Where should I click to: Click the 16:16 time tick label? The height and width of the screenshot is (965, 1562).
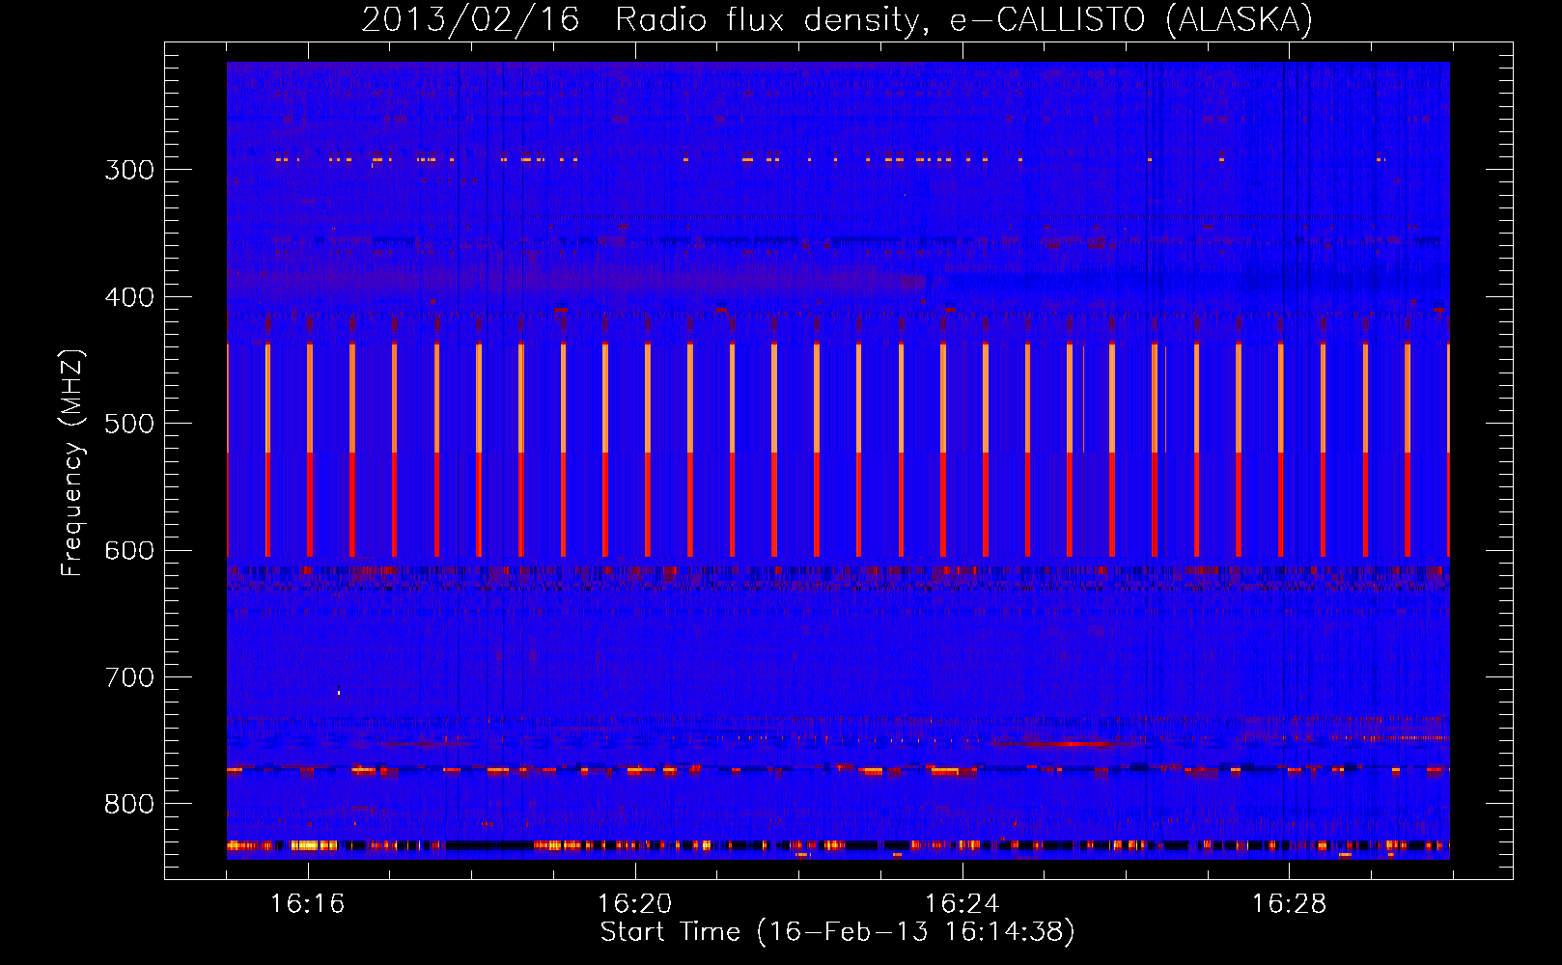(x=308, y=903)
